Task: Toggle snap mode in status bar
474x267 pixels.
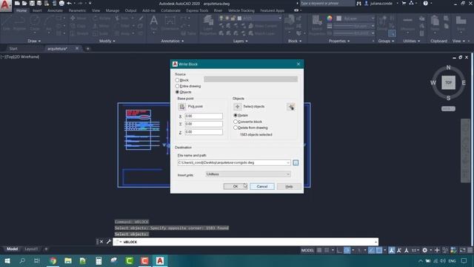Action: [327, 250]
